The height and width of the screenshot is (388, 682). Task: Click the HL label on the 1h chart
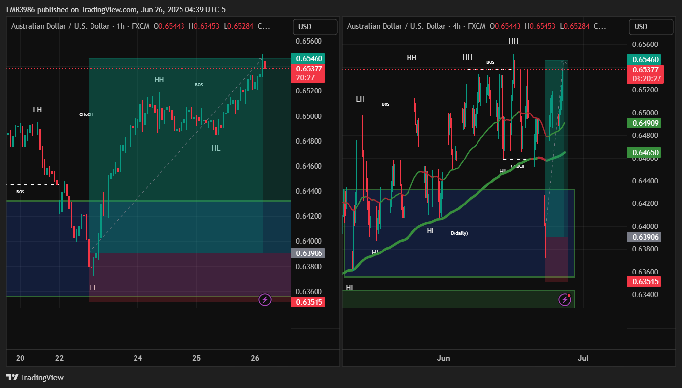(x=216, y=147)
